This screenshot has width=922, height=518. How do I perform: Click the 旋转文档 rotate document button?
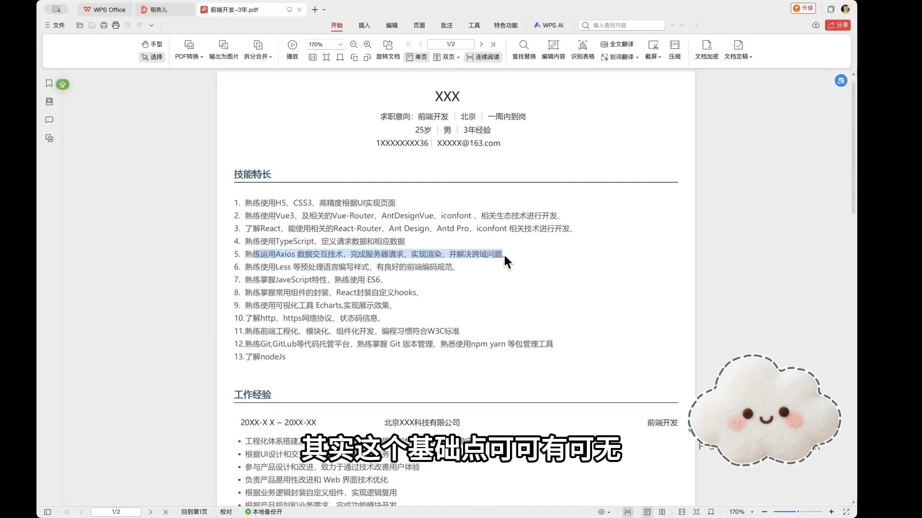point(388,50)
